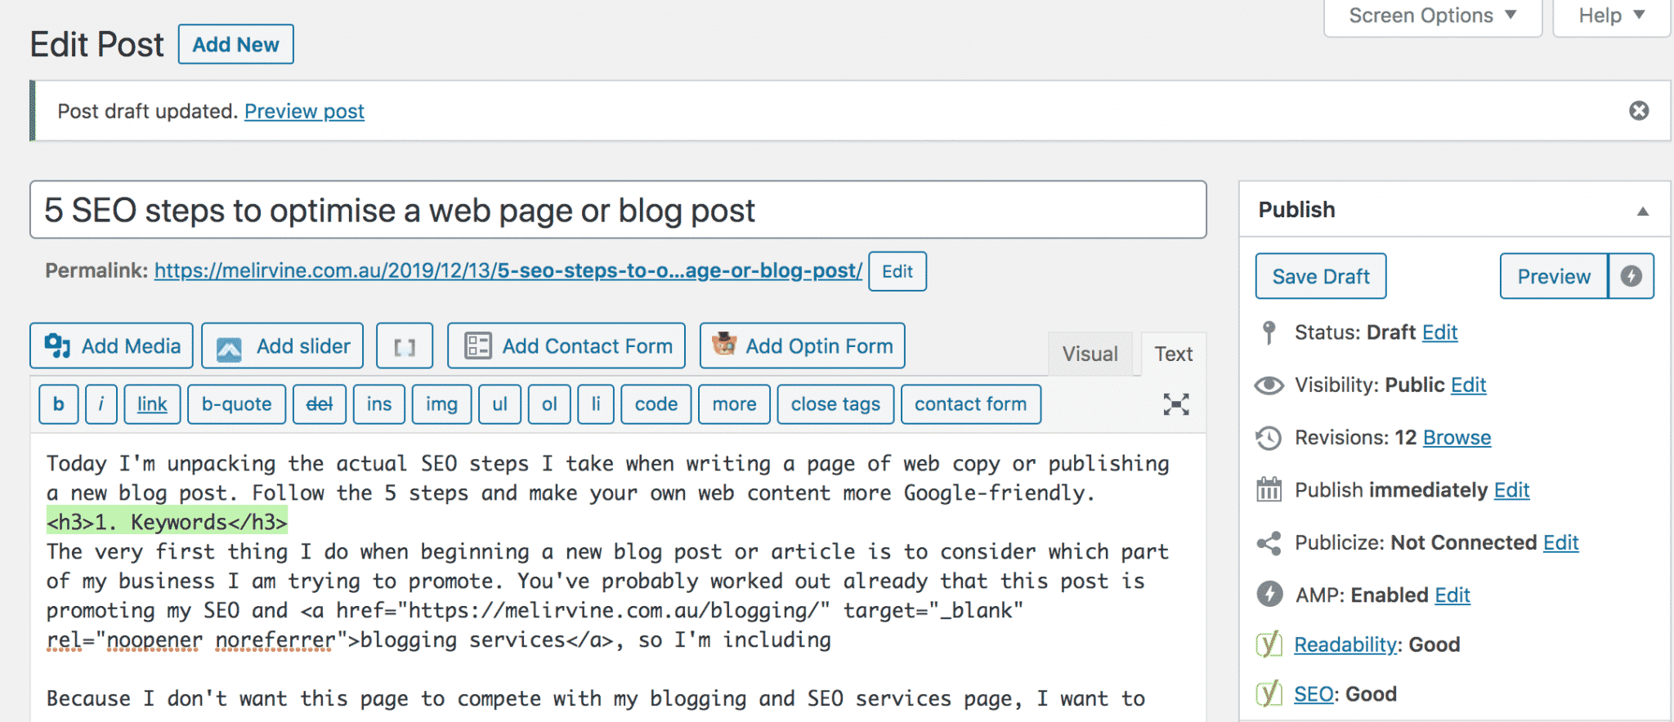Click the Preview button
The image size is (1674, 722).
(x=1554, y=276)
